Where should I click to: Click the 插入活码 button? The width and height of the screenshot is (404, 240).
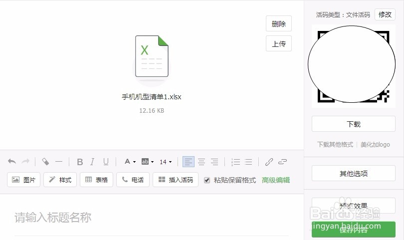[x=176, y=180]
